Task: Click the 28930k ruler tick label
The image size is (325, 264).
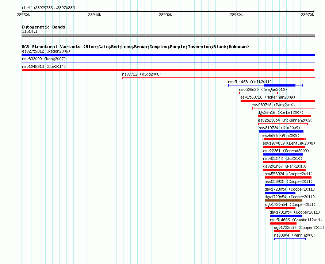Action: (x=23, y=15)
